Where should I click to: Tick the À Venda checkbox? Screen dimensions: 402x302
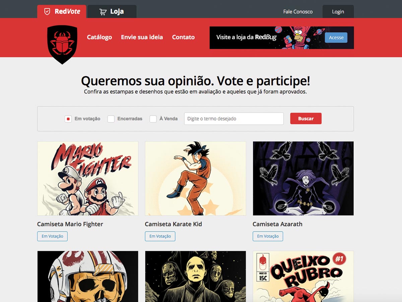(x=153, y=119)
